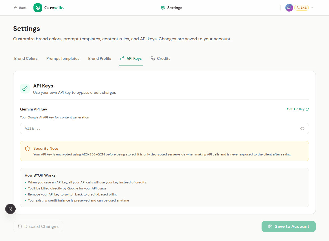Switch to the Prompt Templates tab
Image resolution: width=329 pixels, height=241 pixels.
pyautogui.click(x=63, y=58)
